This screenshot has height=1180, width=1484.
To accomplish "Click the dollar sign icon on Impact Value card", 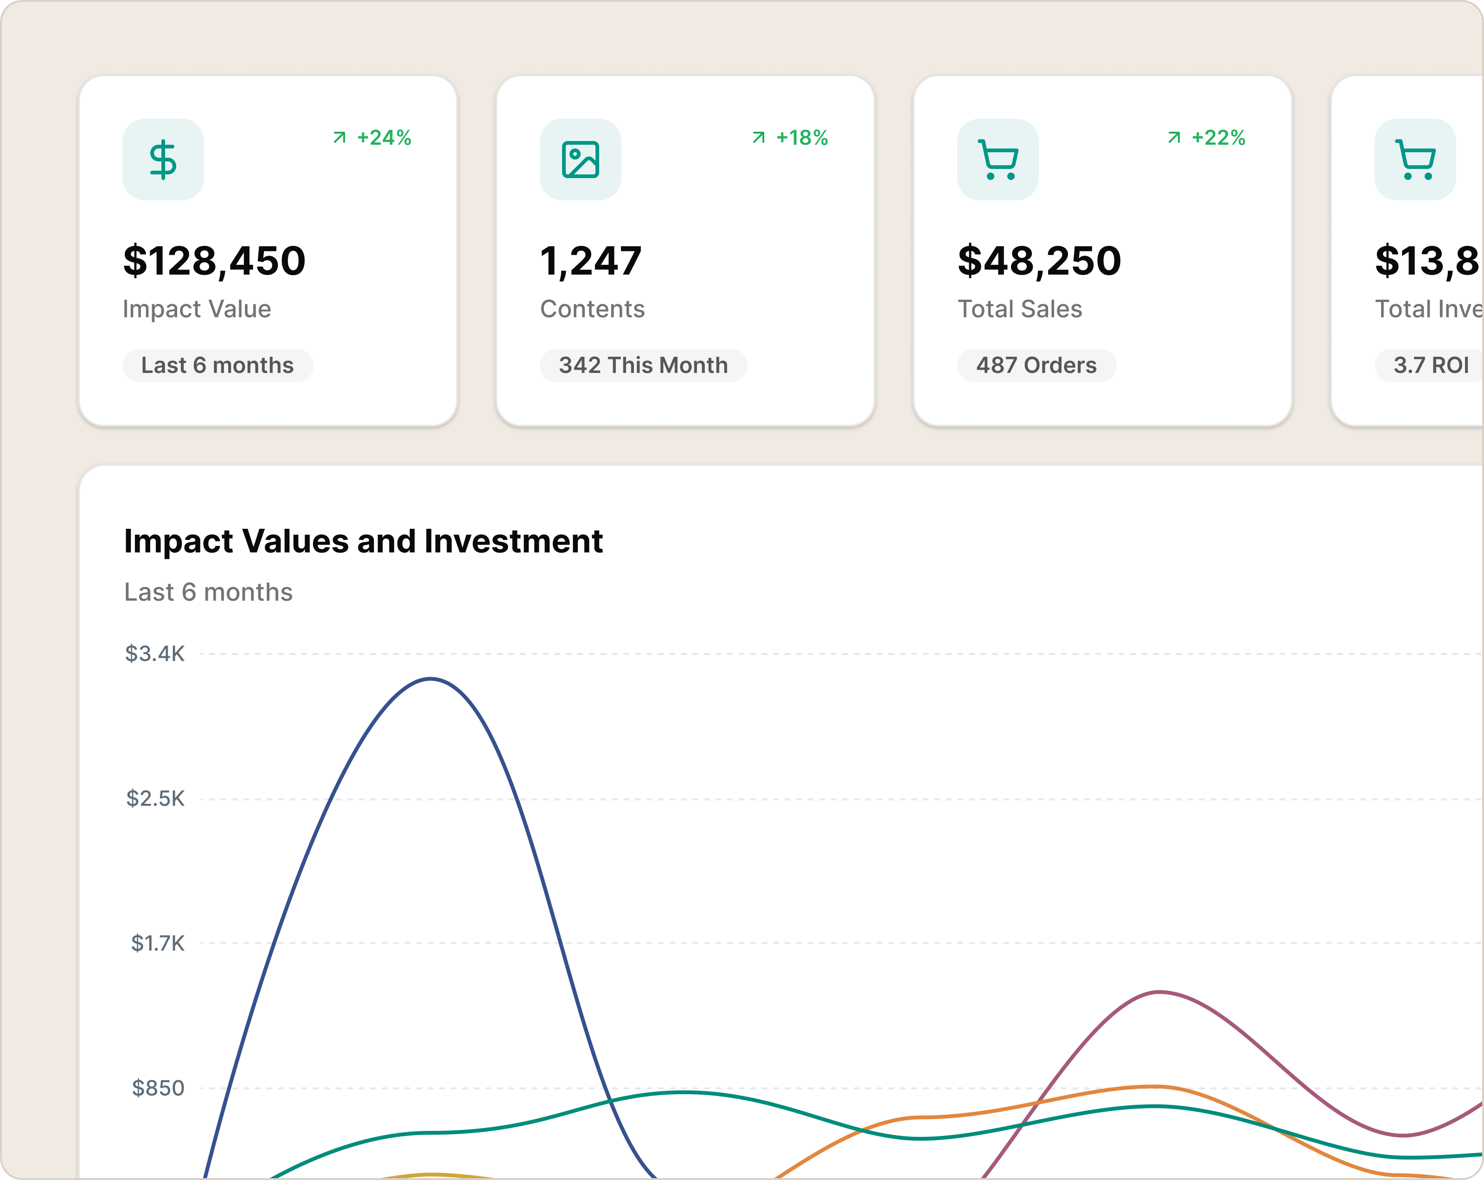I will [x=163, y=160].
